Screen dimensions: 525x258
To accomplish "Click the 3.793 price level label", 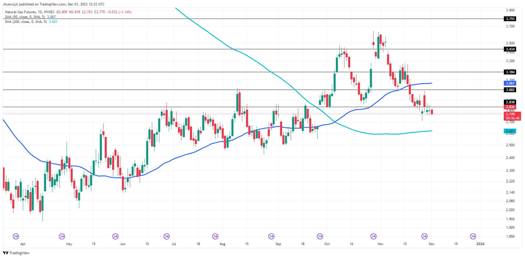I will click(510, 19).
